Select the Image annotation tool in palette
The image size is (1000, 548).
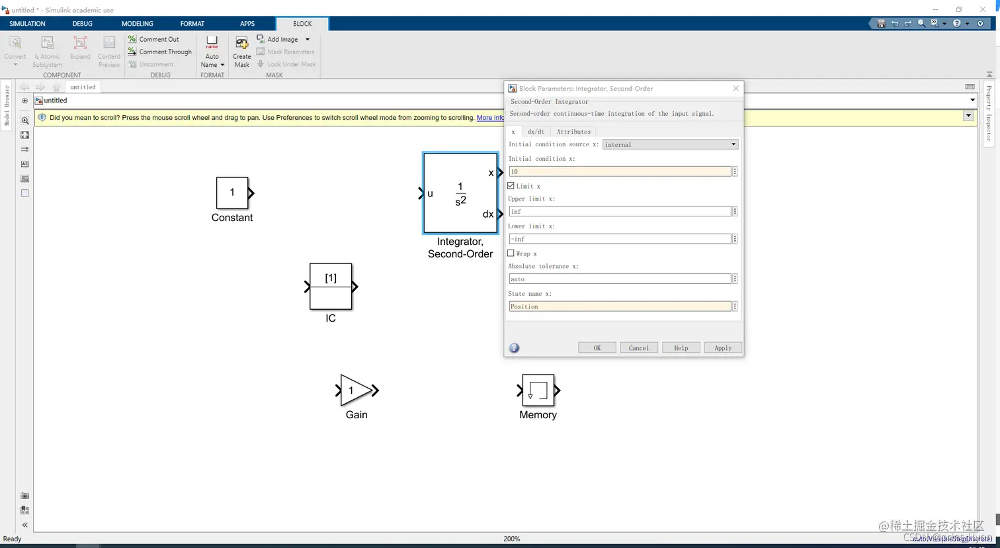tap(24, 179)
